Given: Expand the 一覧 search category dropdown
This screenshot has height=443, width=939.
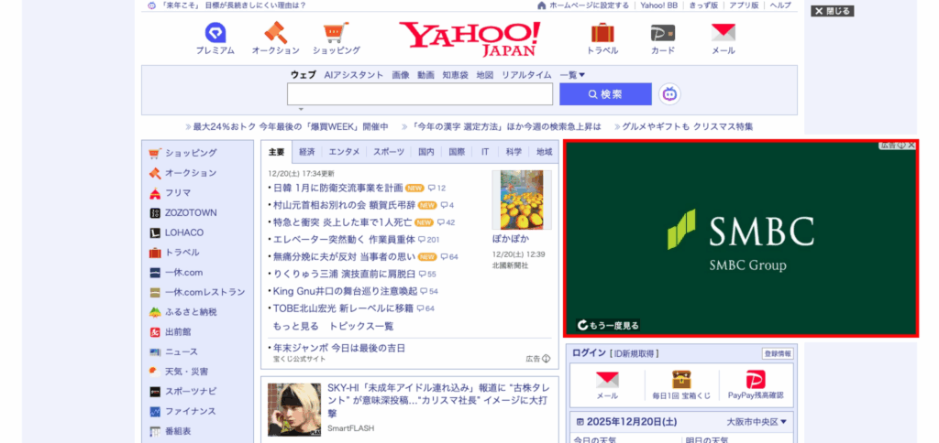Looking at the screenshot, I should (572, 75).
